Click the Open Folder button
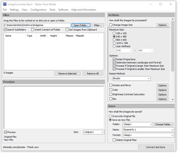This screenshot has width=183, height=153. pos(81,25)
